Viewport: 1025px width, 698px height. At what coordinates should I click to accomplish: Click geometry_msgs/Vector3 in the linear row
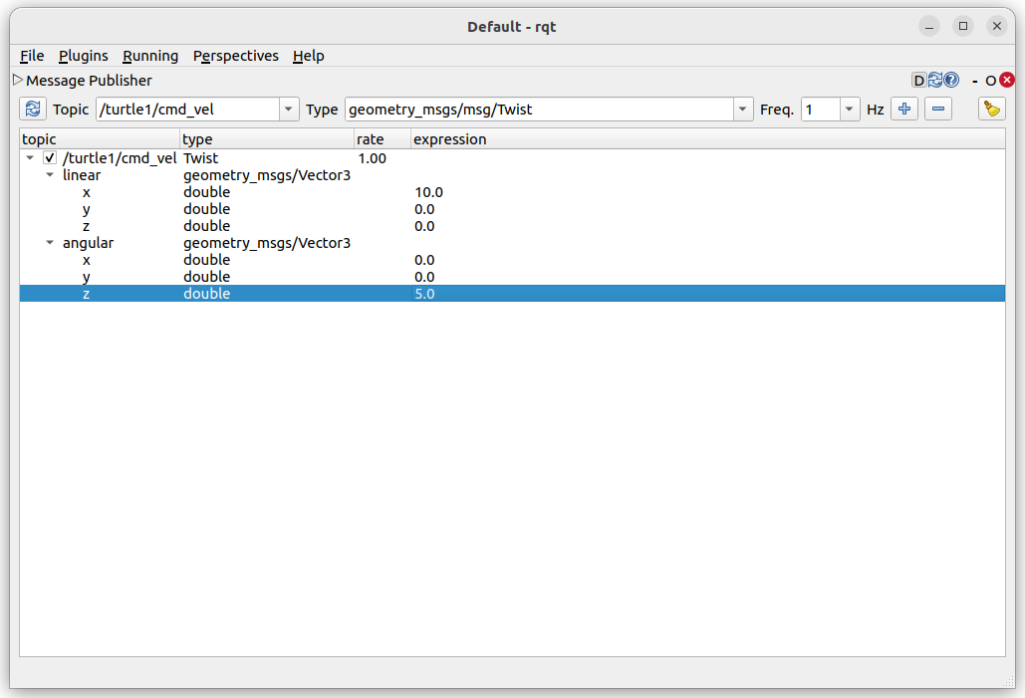(267, 175)
